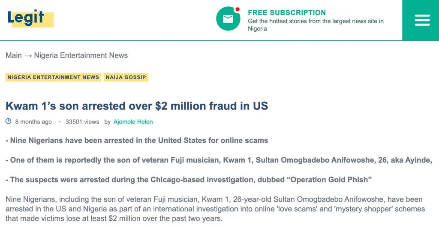Click the green envelope subscription icon
This screenshot has height=227, width=439.
click(x=228, y=18)
